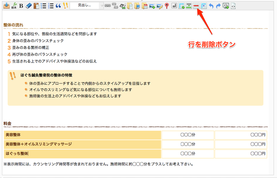Screen dimensions: 277x178
Task: Click the clipboard paste icon
Action: point(36,6)
